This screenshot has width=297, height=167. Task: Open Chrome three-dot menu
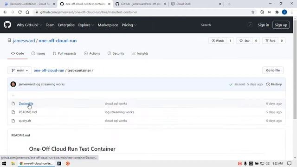(x=292, y=12)
